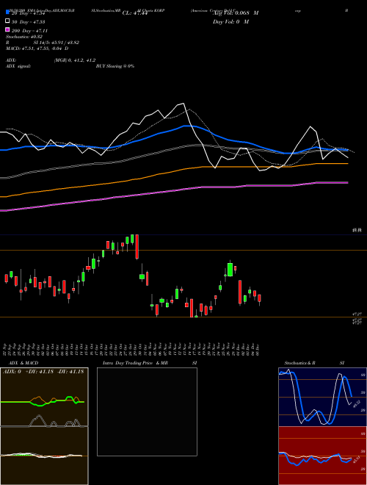Click the empty Intra Day Trading chart box

pos(147,412)
